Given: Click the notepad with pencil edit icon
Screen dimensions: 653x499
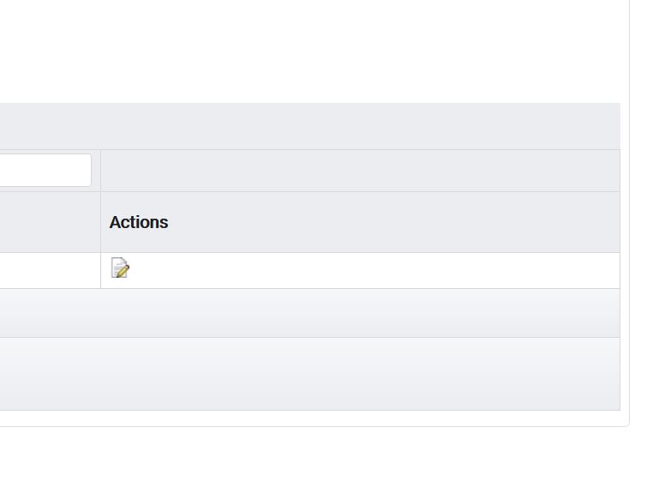Looking at the screenshot, I should (x=120, y=268).
